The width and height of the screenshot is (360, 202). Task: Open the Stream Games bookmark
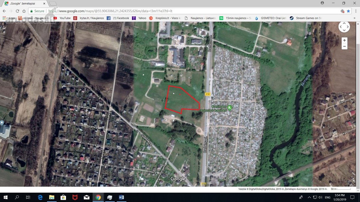tap(305, 18)
